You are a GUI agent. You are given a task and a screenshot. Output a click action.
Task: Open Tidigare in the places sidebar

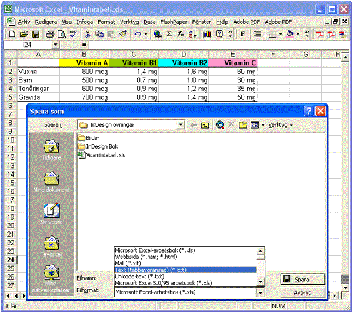point(51,150)
